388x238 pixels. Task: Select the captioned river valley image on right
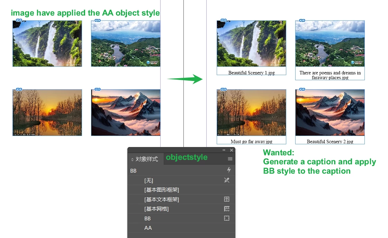point(330,44)
